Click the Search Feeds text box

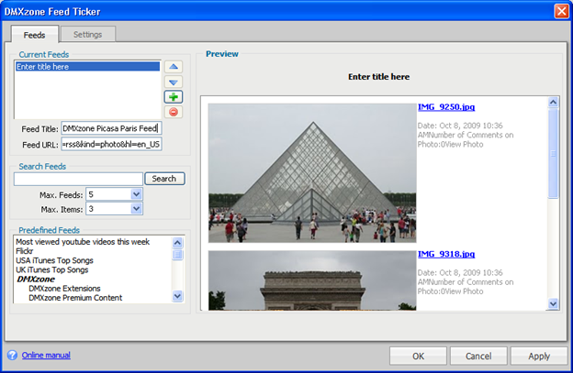pyautogui.click(x=78, y=179)
